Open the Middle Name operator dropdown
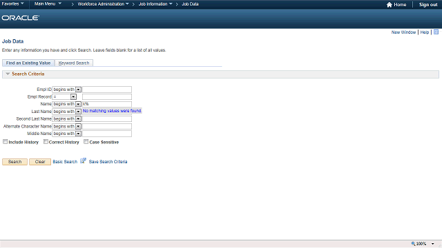The height and width of the screenshot is (248, 442). (x=67, y=134)
